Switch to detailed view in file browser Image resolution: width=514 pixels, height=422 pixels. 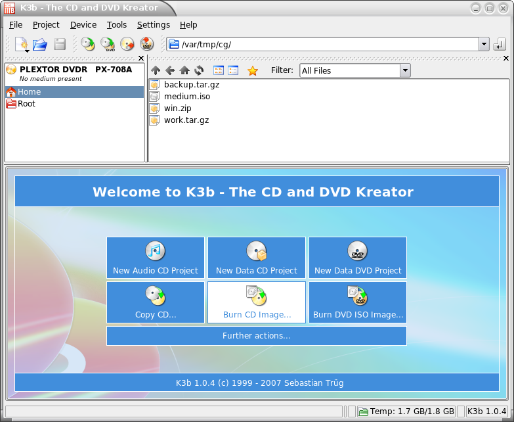pyautogui.click(x=233, y=70)
